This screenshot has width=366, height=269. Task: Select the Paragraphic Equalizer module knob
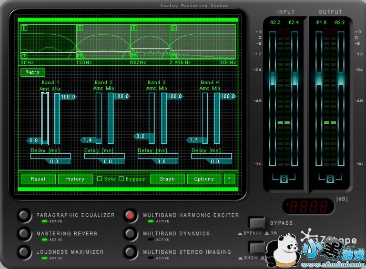(x=24, y=215)
